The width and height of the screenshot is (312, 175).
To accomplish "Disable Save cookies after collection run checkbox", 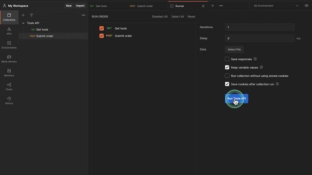I will [227, 84].
